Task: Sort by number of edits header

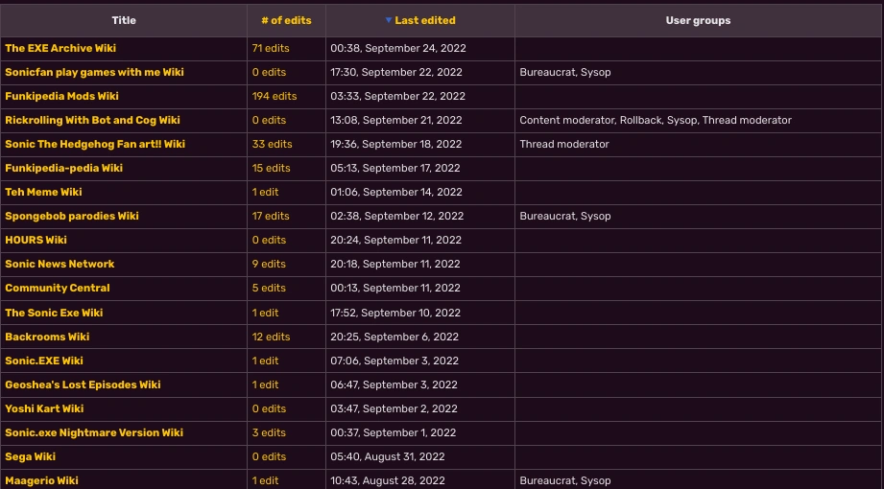Action: pyautogui.click(x=286, y=20)
